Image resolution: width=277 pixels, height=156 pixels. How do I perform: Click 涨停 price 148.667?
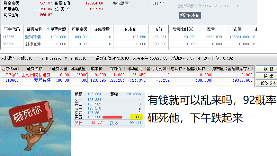[96, 123]
